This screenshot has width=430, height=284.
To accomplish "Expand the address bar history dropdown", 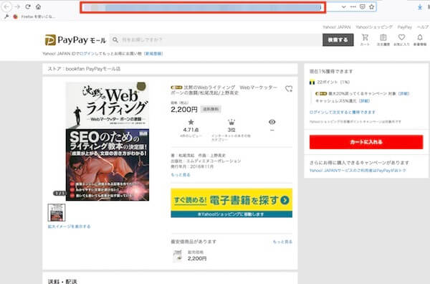I will point(343,7).
